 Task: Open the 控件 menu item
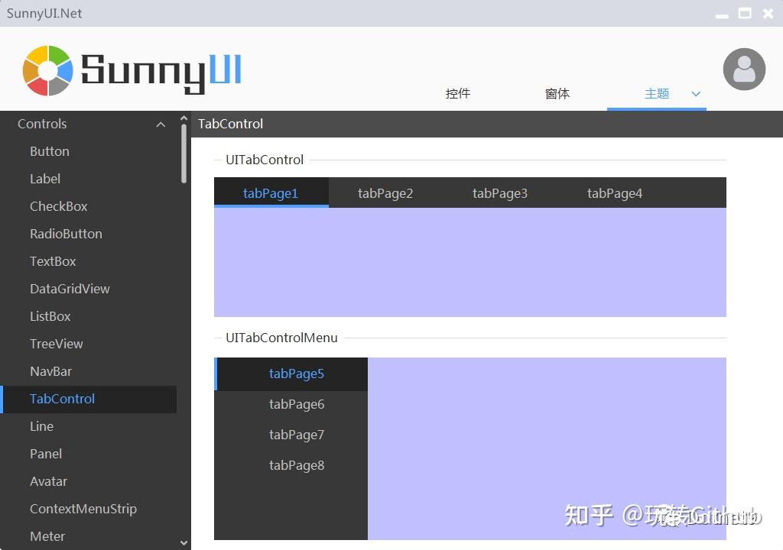point(457,93)
